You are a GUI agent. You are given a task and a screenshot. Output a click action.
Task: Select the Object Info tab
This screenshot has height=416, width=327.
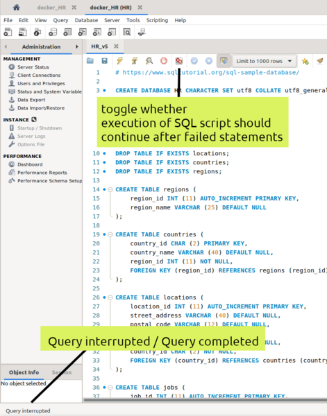point(24,372)
